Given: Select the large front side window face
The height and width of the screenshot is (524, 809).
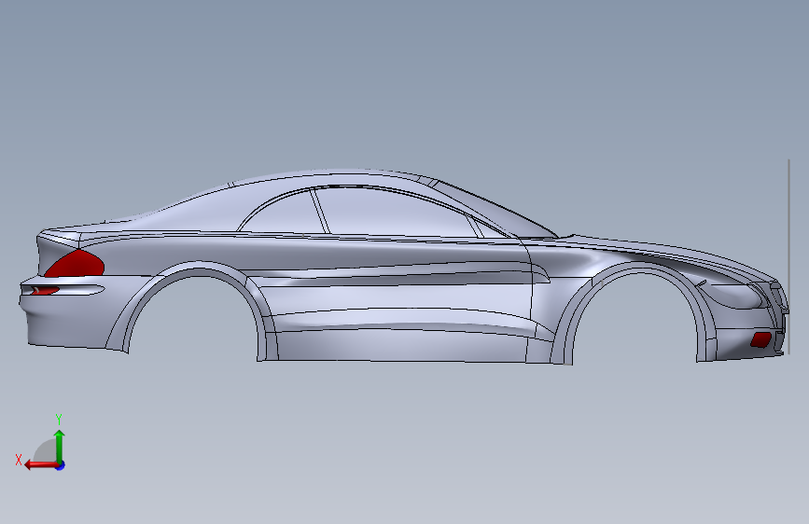Looking at the screenshot, I should click(x=395, y=214).
